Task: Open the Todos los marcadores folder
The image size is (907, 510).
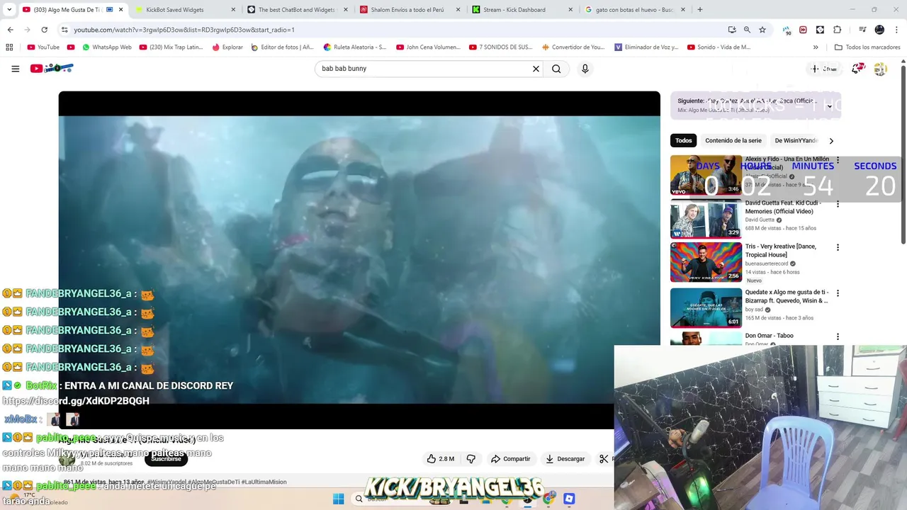Action: pos(867,47)
